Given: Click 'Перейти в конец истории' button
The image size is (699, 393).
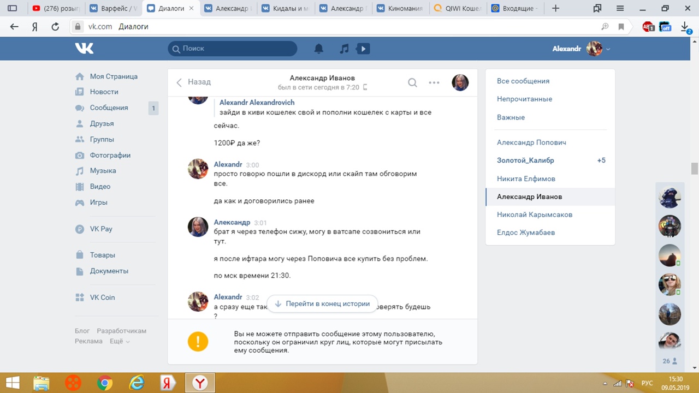Looking at the screenshot, I should [322, 303].
